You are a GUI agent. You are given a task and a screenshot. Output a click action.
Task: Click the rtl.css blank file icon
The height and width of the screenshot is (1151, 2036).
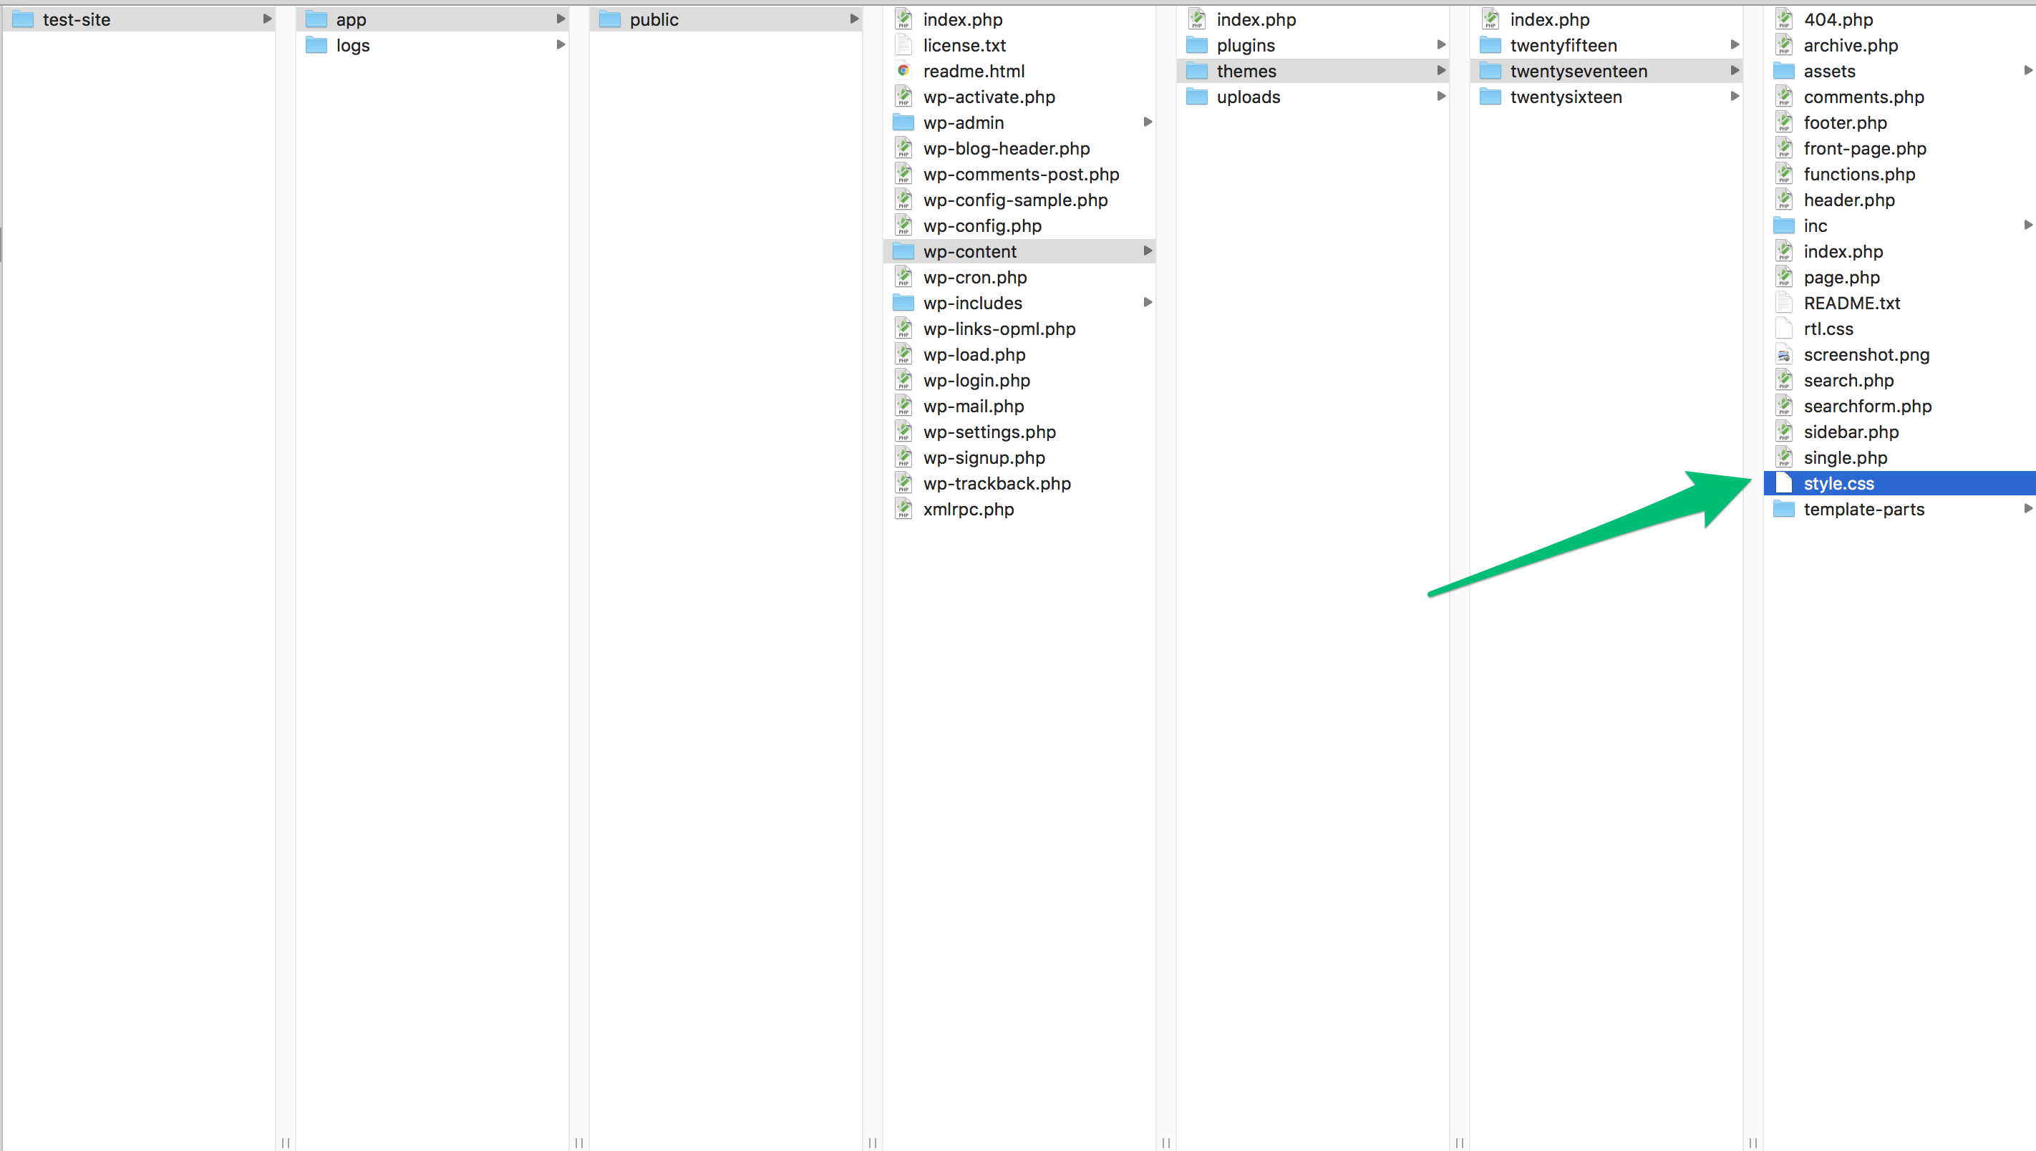point(1783,329)
